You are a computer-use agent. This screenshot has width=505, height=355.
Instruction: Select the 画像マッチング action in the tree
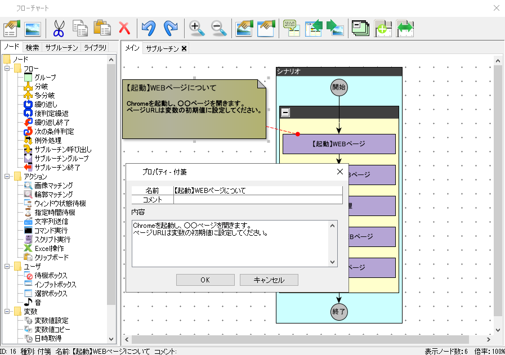click(x=54, y=186)
